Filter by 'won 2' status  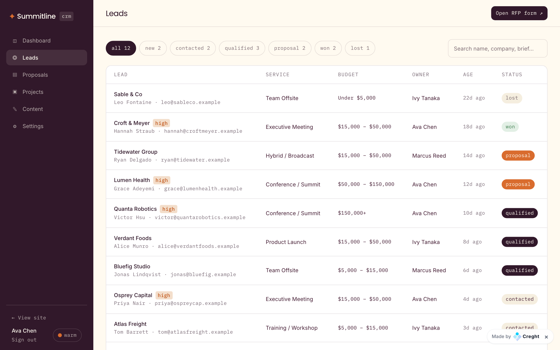point(328,48)
